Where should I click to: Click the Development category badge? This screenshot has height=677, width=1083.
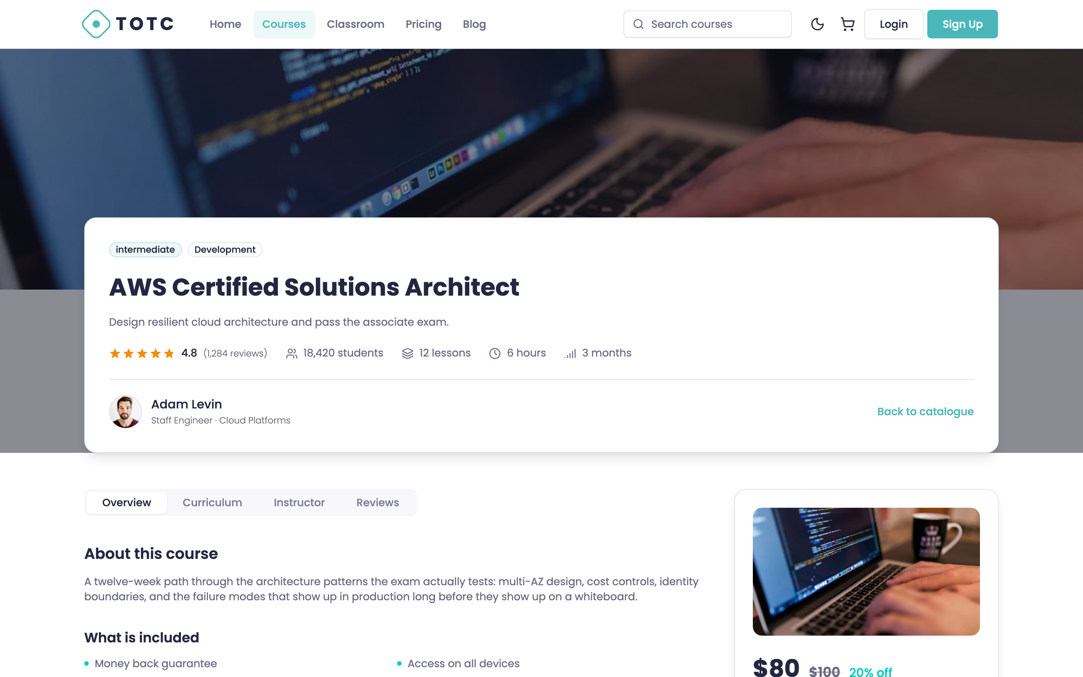[x=225, y=250]
